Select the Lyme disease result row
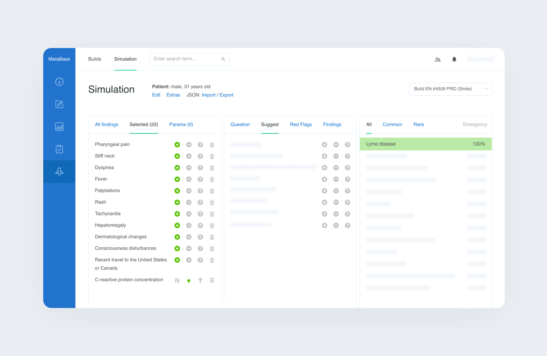The image size is (547, 356). tap(425, 144)
